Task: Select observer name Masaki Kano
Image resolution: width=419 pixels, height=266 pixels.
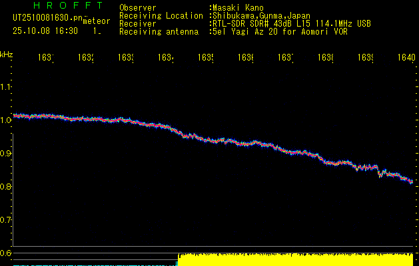Action: click(239, 7)
